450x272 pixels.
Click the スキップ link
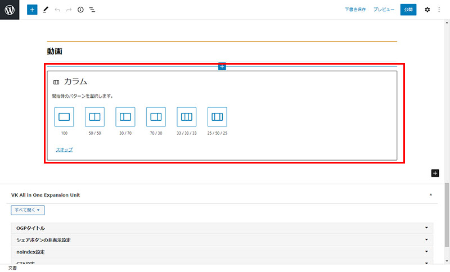click(x=64, y=149)
